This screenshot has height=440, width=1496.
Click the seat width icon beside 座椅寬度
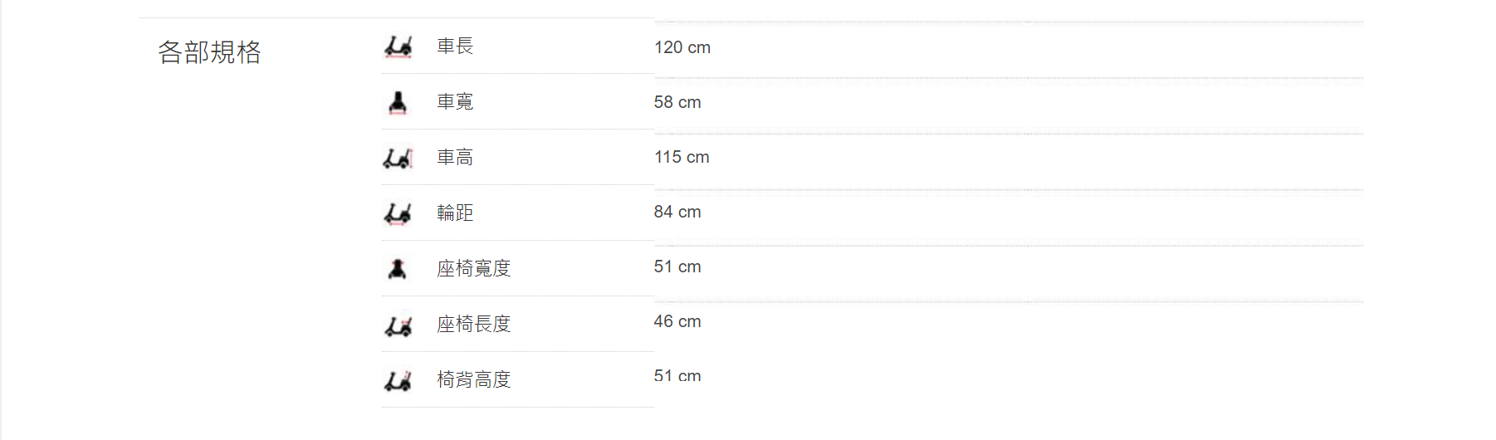point(398,269)
